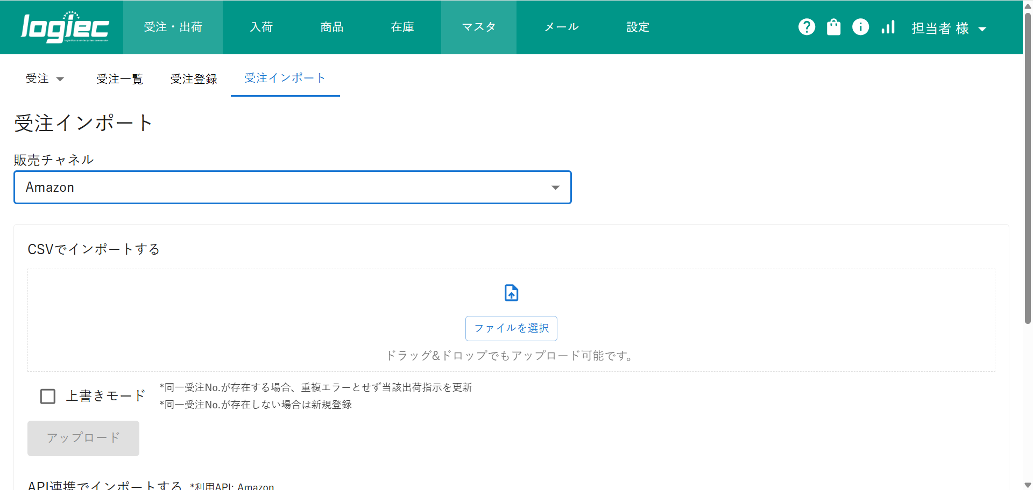The width and height of the screenshot is (1033, 490).
Task: Click the shopping bag icon
Action: [x=833, y=27]
